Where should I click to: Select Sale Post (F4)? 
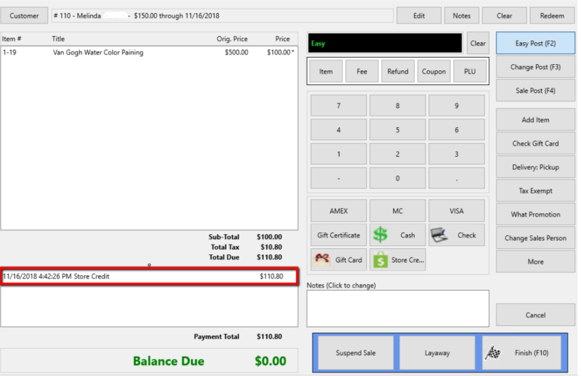(x=536, y=90)
